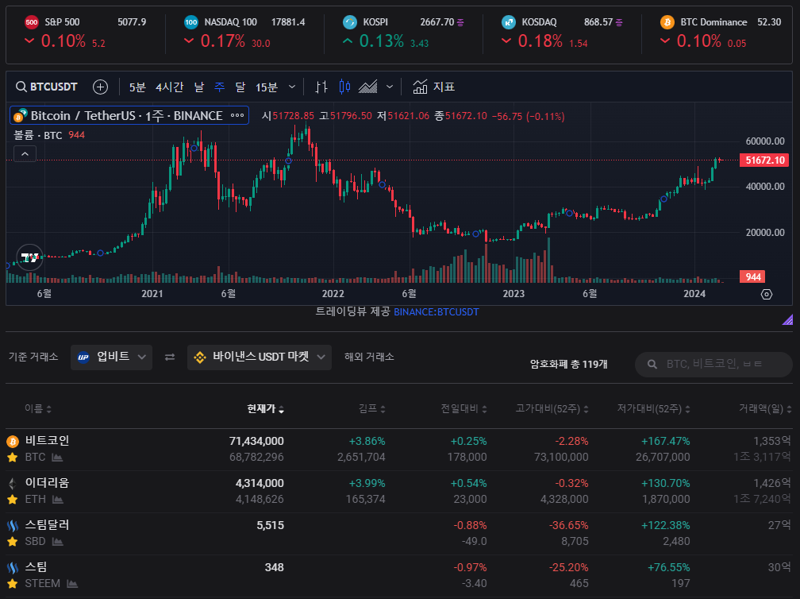Viewport: 800px width, 599px height.
Task: Sort table by 저가대비(52주) column
Action: [653, 408]
